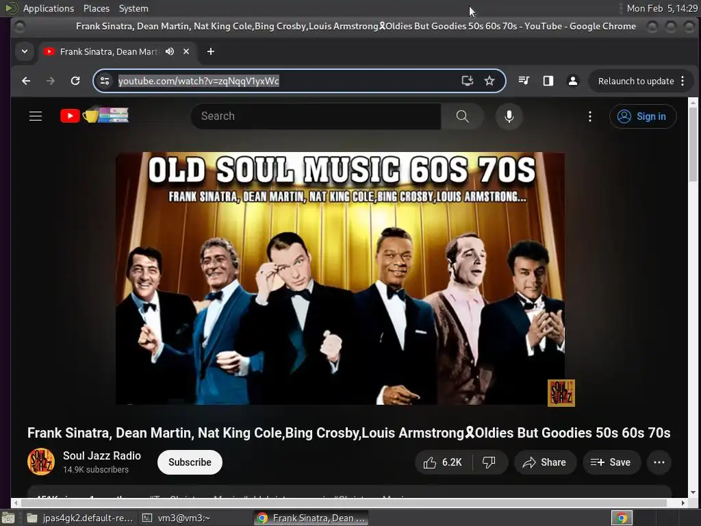Click the Soul Jazz watermark in the video
This screenshot has width=701, height=526.
point(561,393)
